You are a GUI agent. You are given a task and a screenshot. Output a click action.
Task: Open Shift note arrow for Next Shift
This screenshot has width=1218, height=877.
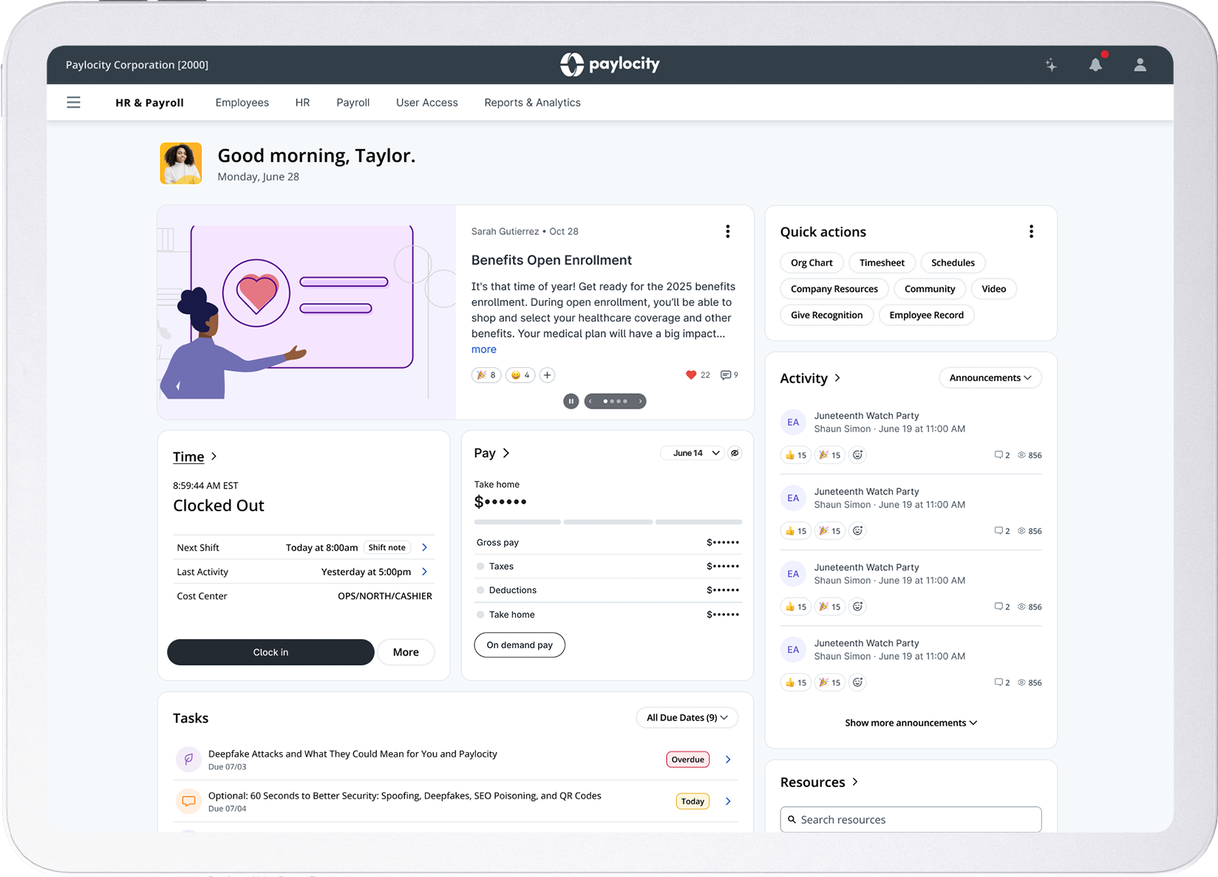(424, 547)
